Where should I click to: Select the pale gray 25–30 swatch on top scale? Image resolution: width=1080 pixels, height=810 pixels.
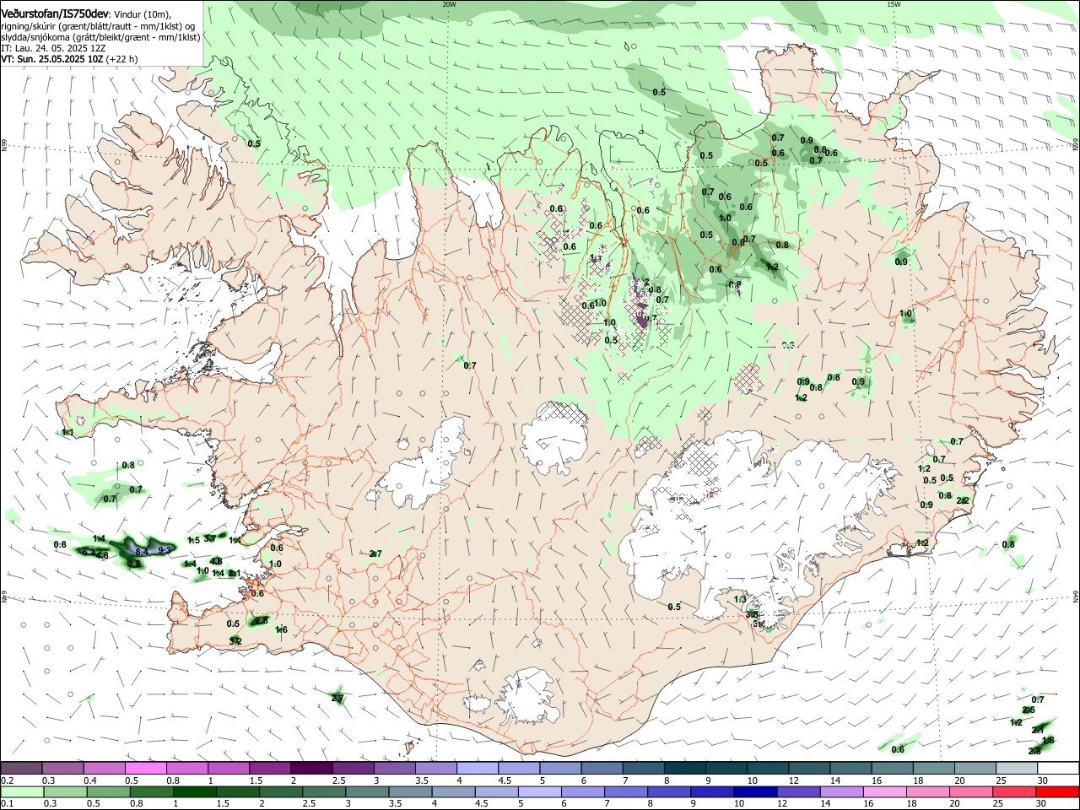click(1015, 769)
